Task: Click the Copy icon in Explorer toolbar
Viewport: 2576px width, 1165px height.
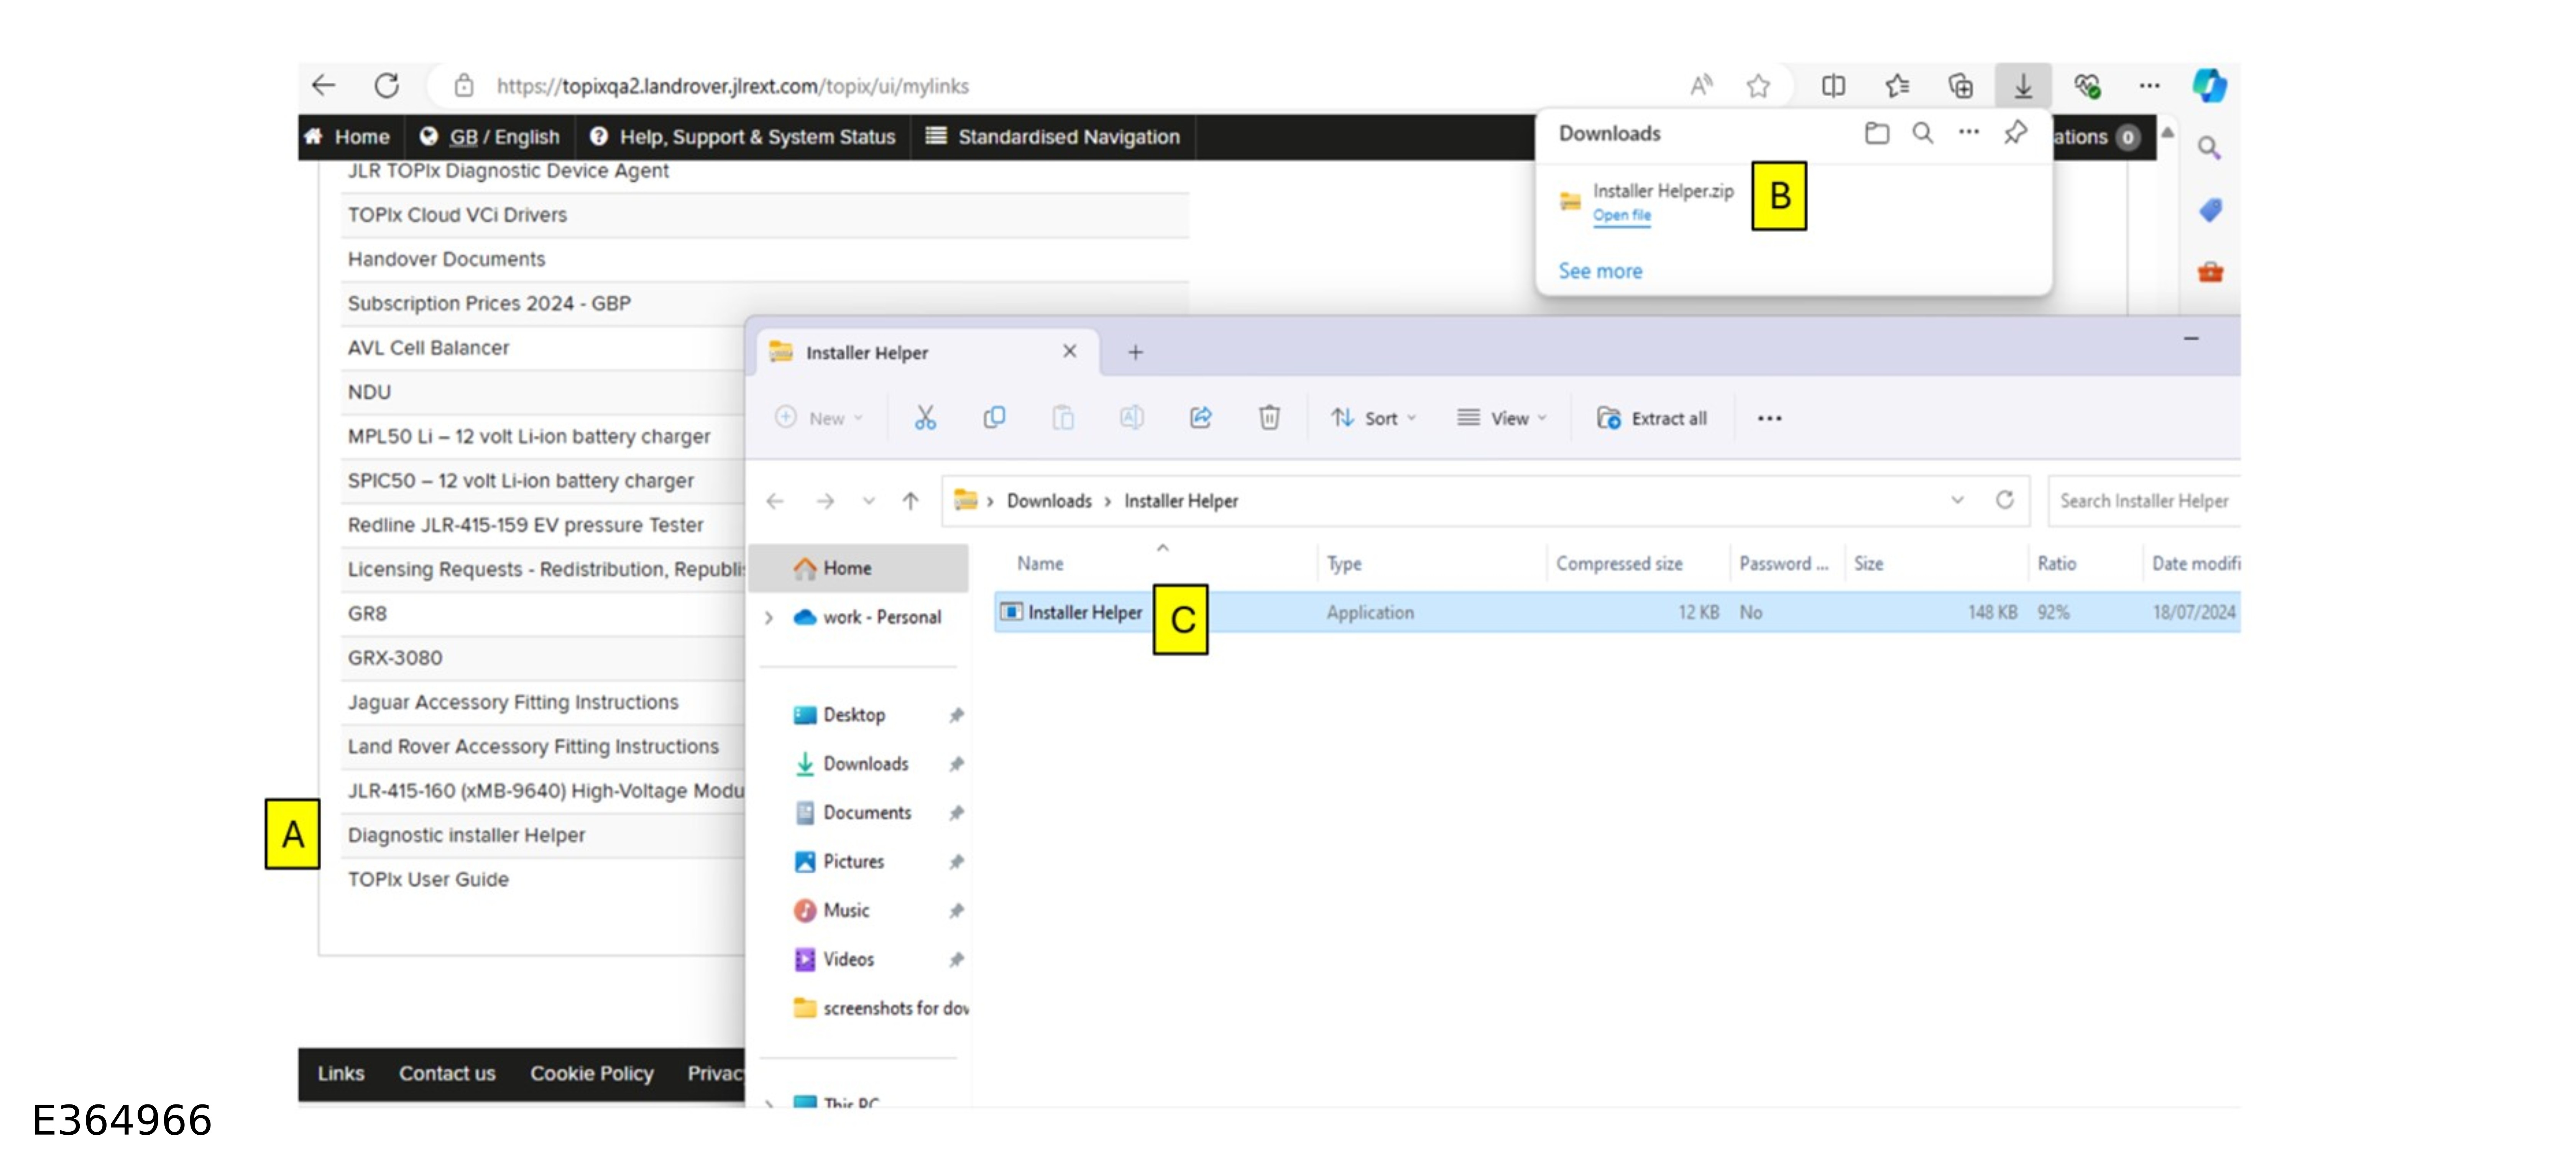Action: tap(994, 418)
